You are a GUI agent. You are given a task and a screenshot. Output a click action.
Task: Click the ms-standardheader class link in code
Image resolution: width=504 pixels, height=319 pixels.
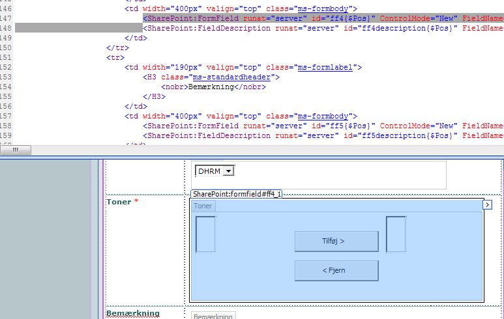(231, 77)
